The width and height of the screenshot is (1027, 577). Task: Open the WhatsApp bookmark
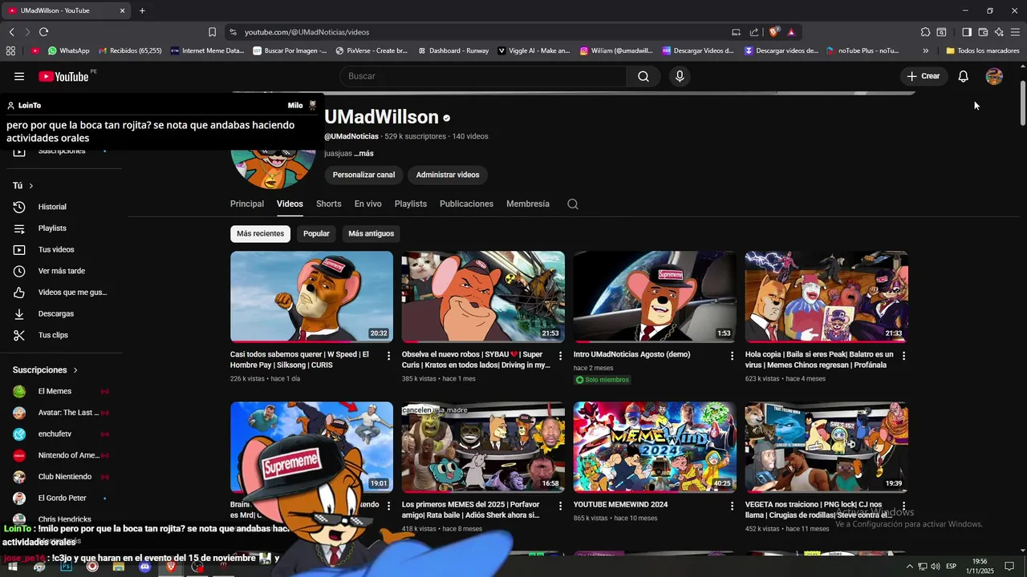click(x=68, y=50)
